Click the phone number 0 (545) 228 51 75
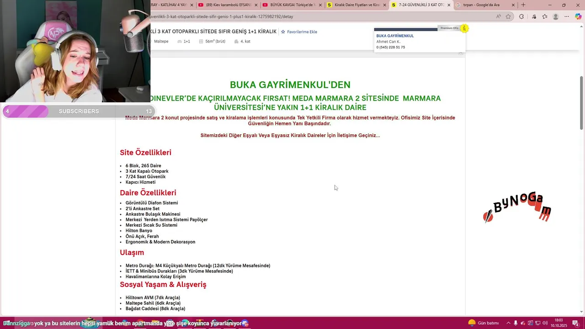 pos(390,47)
